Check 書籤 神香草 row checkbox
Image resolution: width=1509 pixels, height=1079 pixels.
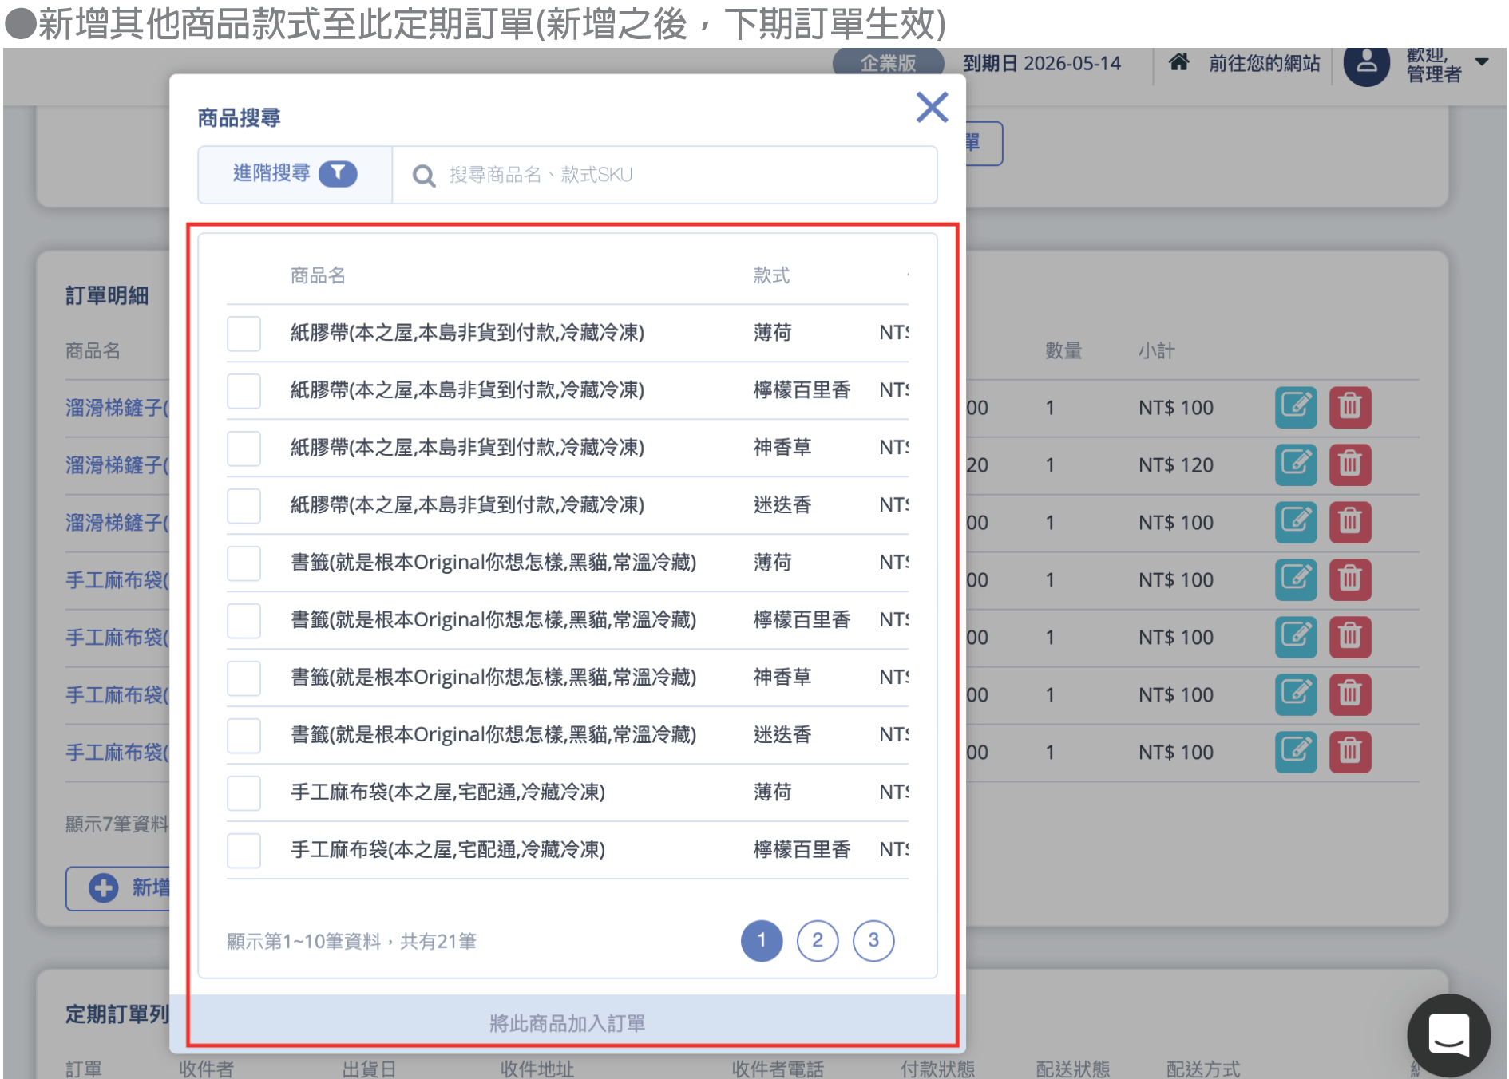pyautogui.click(x=244, y=678)
